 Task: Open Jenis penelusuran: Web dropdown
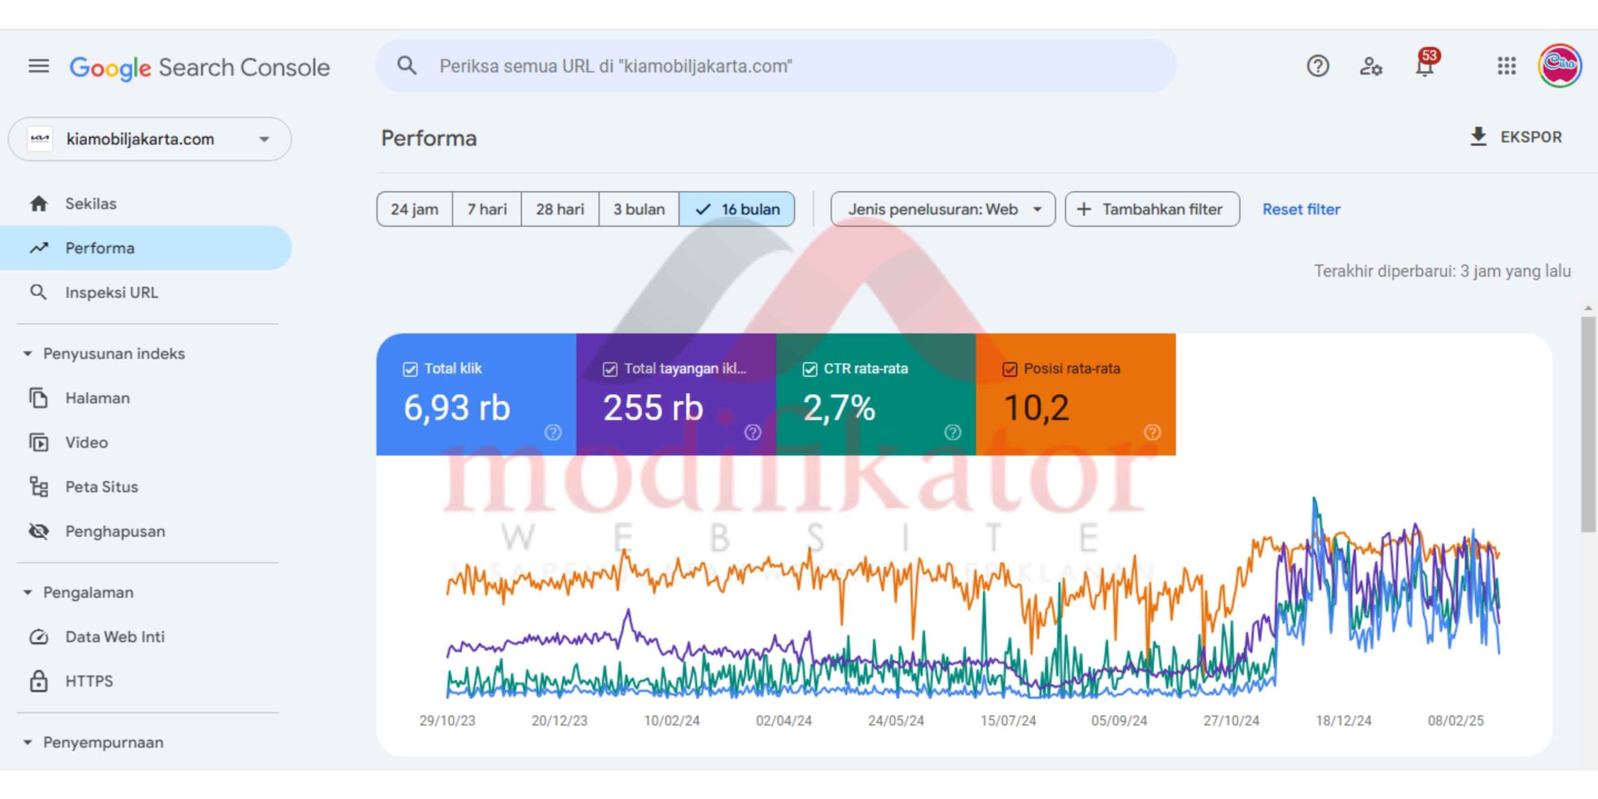tap(943, 209)
